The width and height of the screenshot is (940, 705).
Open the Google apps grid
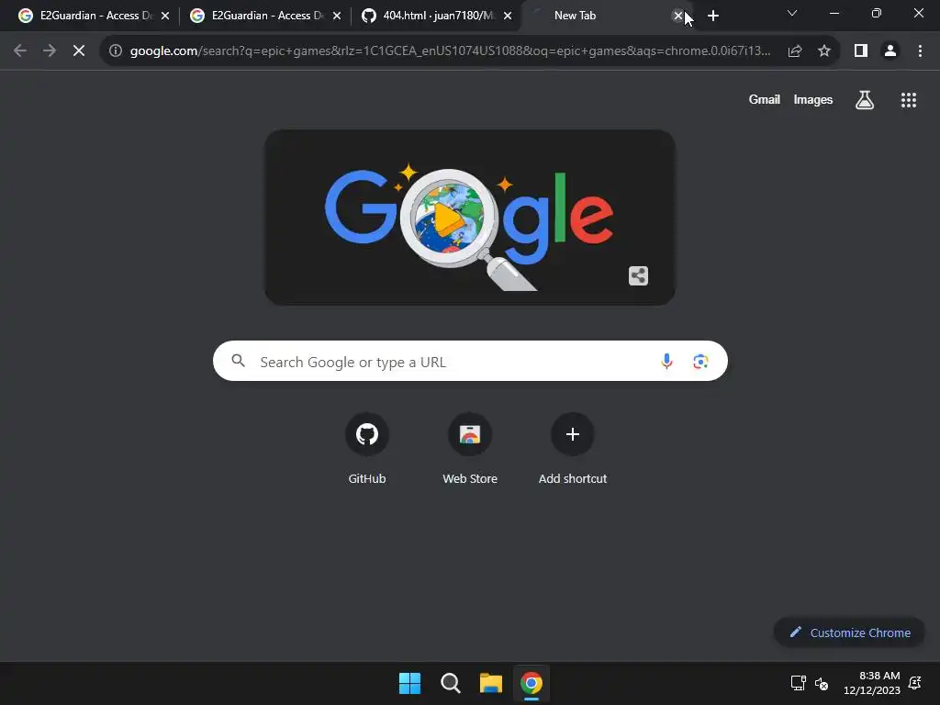[x=909, y=100]
